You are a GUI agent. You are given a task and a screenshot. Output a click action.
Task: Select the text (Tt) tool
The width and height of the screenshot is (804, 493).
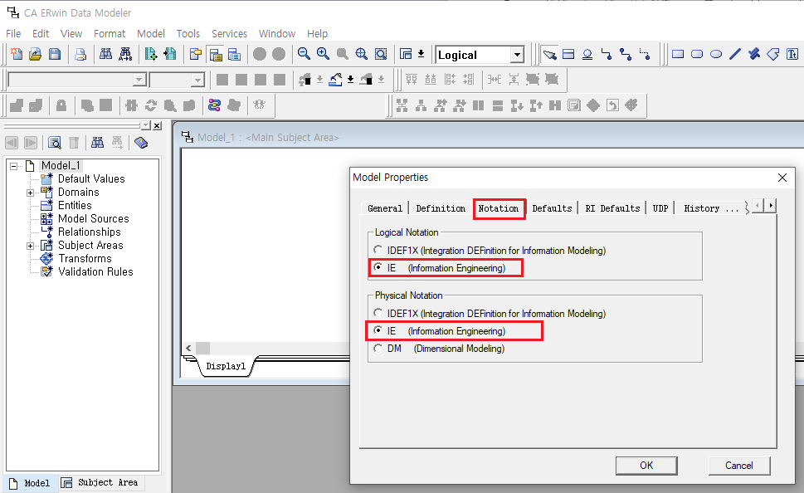tap(792, 54)
